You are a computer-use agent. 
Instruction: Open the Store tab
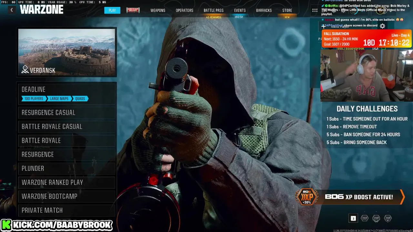287,10
